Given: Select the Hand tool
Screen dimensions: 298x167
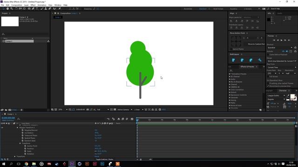Looking at the screenshot, I should point(7,9).
